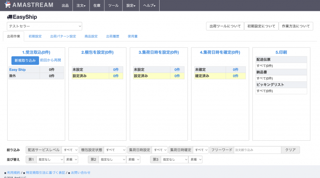Click the 2.梱包を設定(0件) heading

97,53
